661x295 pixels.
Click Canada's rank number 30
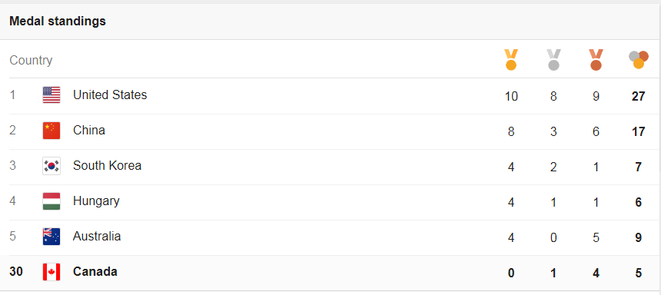[16, 272]
